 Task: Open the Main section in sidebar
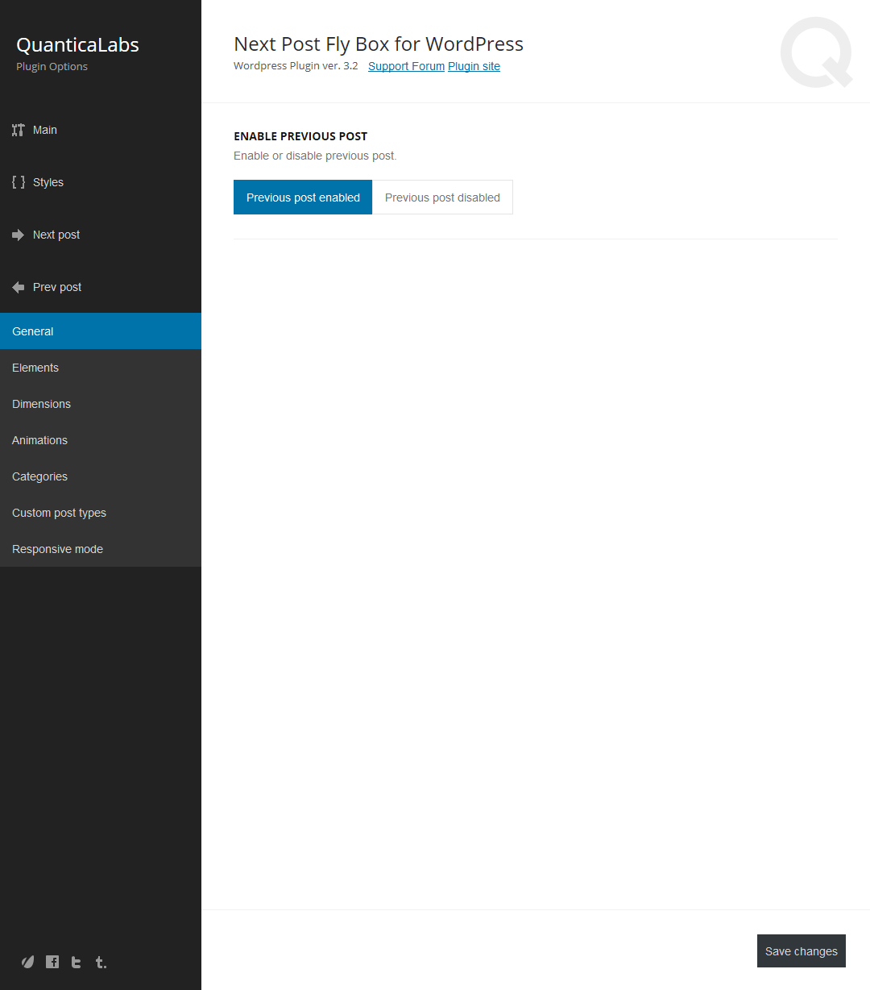coord(101,130)
